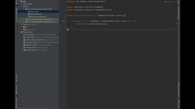Viewport: 195px width, 109px height.
Task: Click the lower warning stripe mark
Action: [176, 23]
